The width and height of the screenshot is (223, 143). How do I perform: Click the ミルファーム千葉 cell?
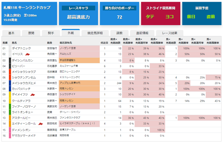(x=79, y=66)
